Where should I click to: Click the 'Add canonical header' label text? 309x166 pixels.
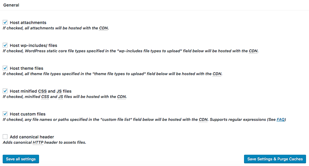point(32,137)
